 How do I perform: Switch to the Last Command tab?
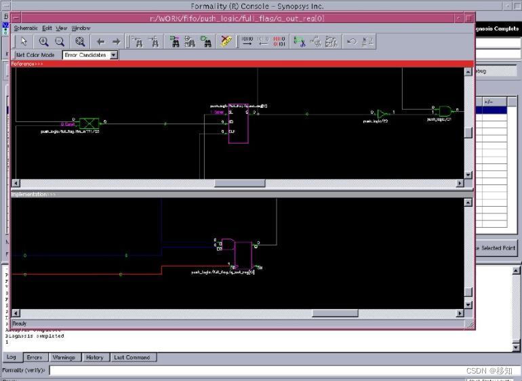coord(132,357)
